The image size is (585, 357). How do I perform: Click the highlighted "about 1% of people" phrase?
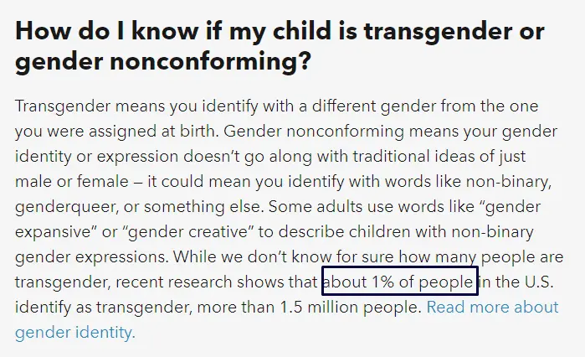400,282
